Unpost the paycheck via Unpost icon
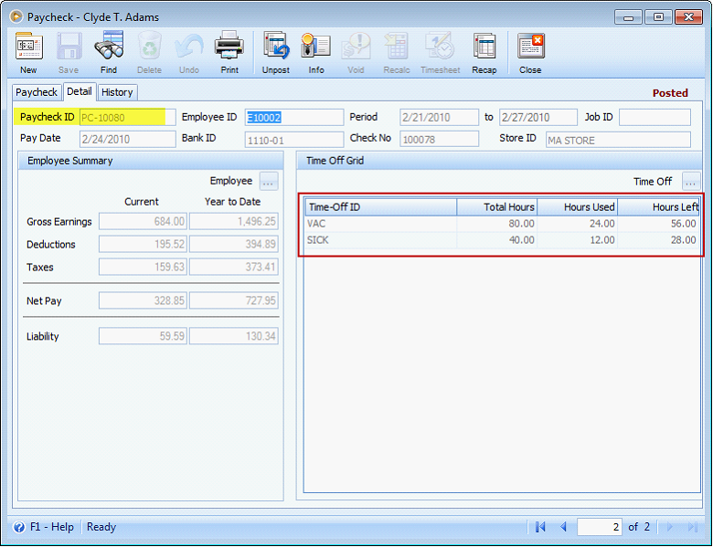The height and width of the screenshot is (547, 713). click(x=276, y=52)
